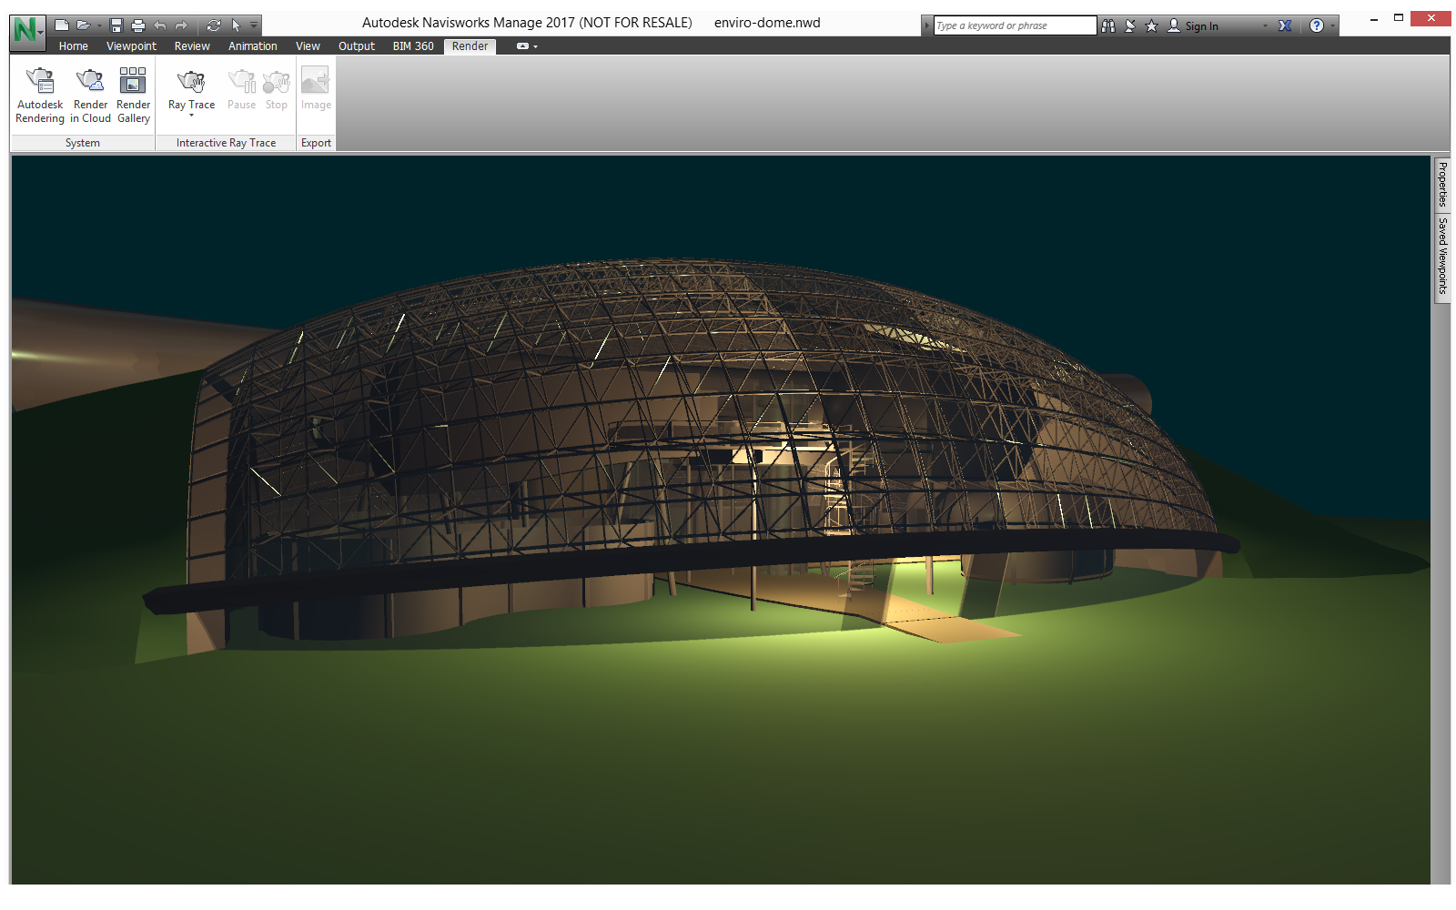
Task: Expand the Customize Quick Access Toolbar dropdown
Action: coord(254,25)
